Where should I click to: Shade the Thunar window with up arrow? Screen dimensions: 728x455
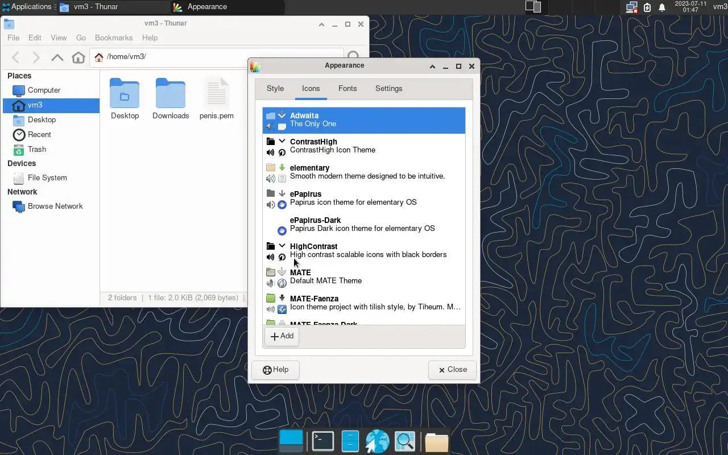(321, 24)
